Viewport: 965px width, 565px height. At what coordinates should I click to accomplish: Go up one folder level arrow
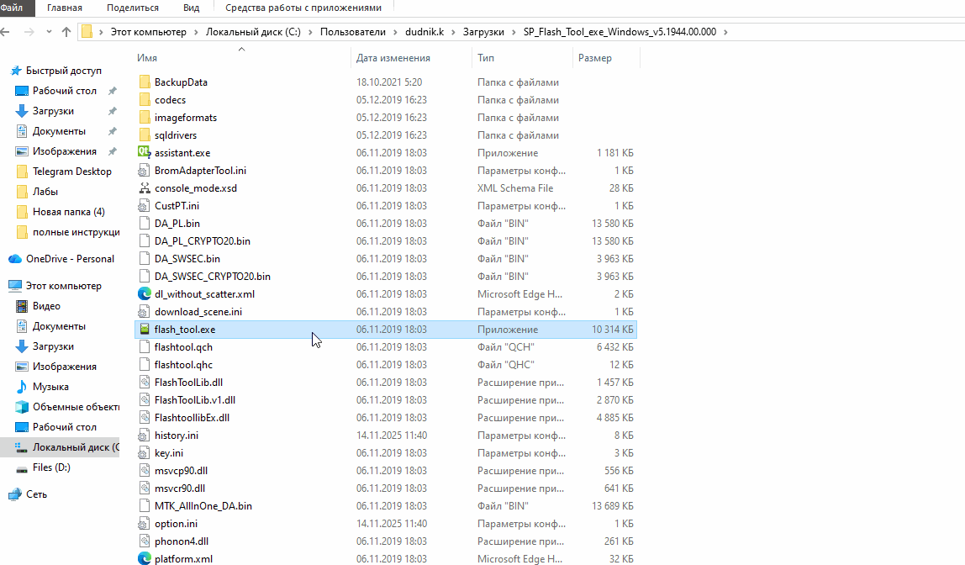pos(66,32)
